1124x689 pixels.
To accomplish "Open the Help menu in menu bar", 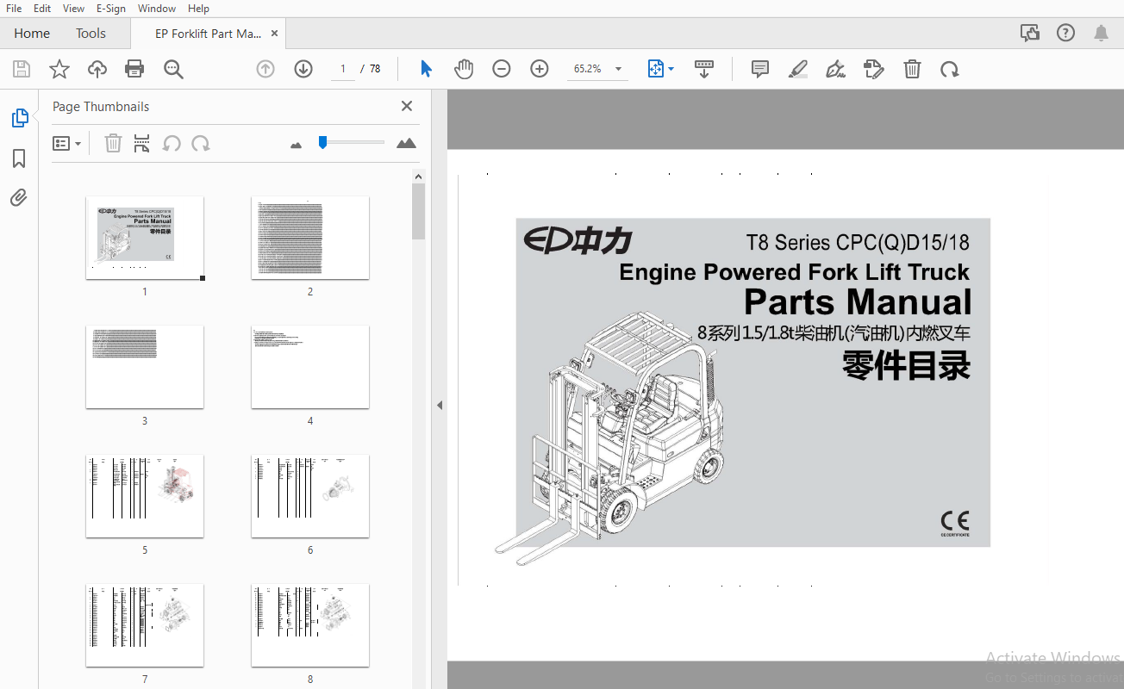I will 198,8.
